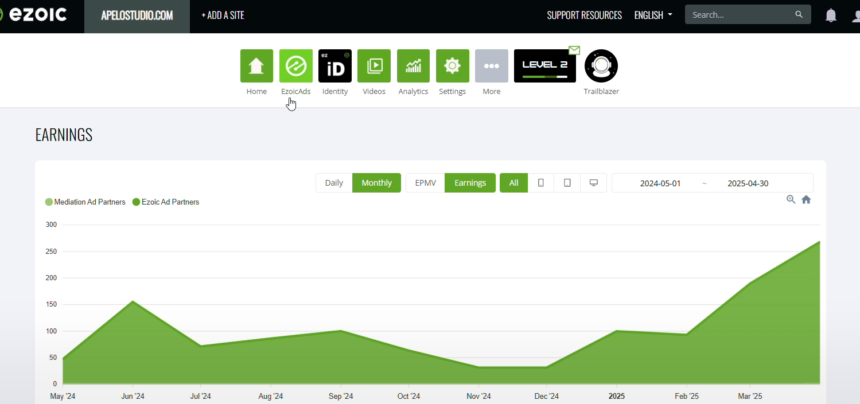Open the EzoicAds icon
Image resolution: width=860 pixels, height=404 pixels.
click(x=296, y=66)
